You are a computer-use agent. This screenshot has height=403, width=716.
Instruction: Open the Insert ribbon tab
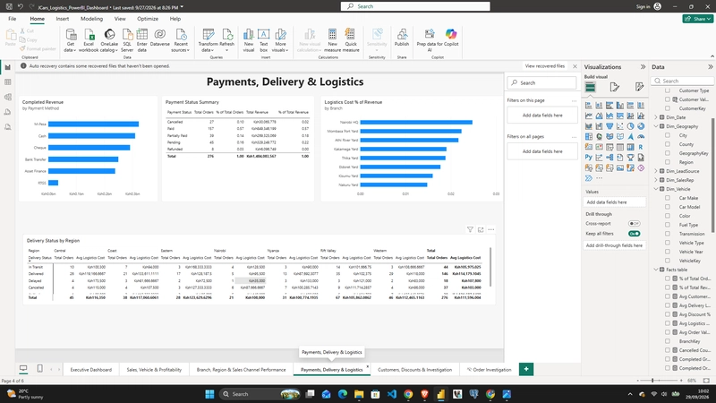tap(63, 19)
